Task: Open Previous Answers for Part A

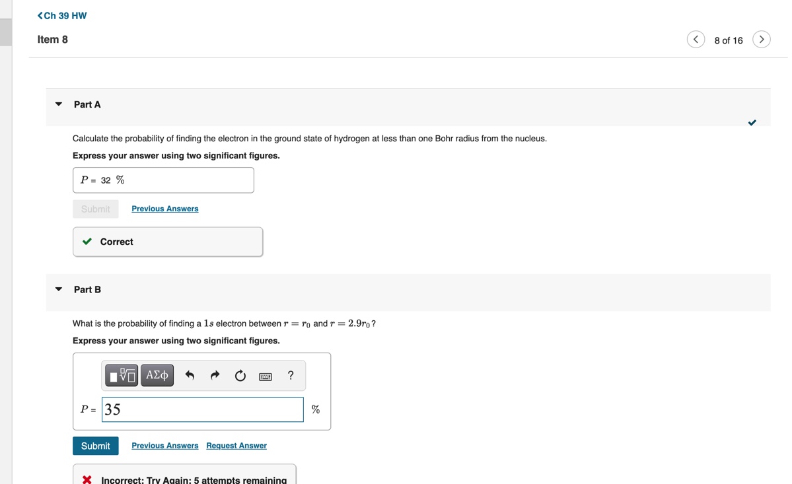Action: click(165, 209)
